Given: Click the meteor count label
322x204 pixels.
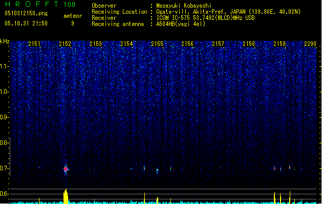Looking at the screenshot, I should [x=73, y=16].
